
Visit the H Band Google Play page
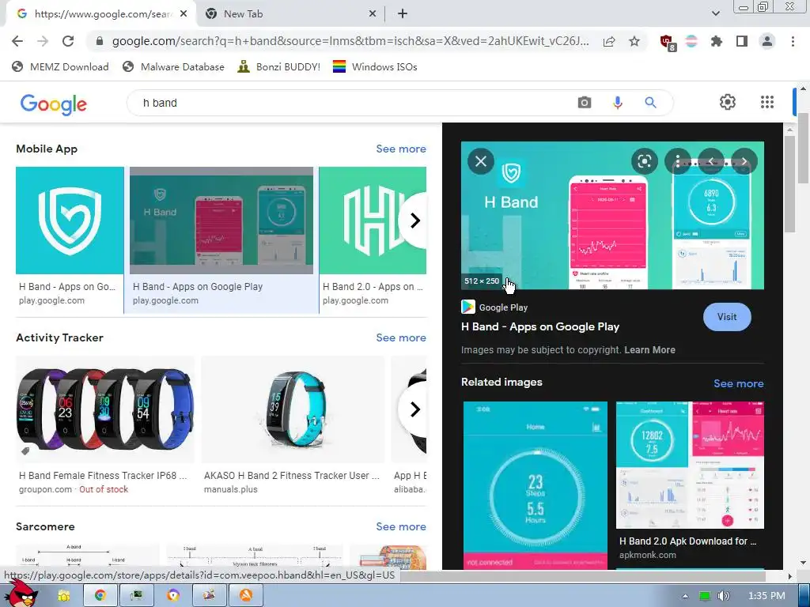727,317
